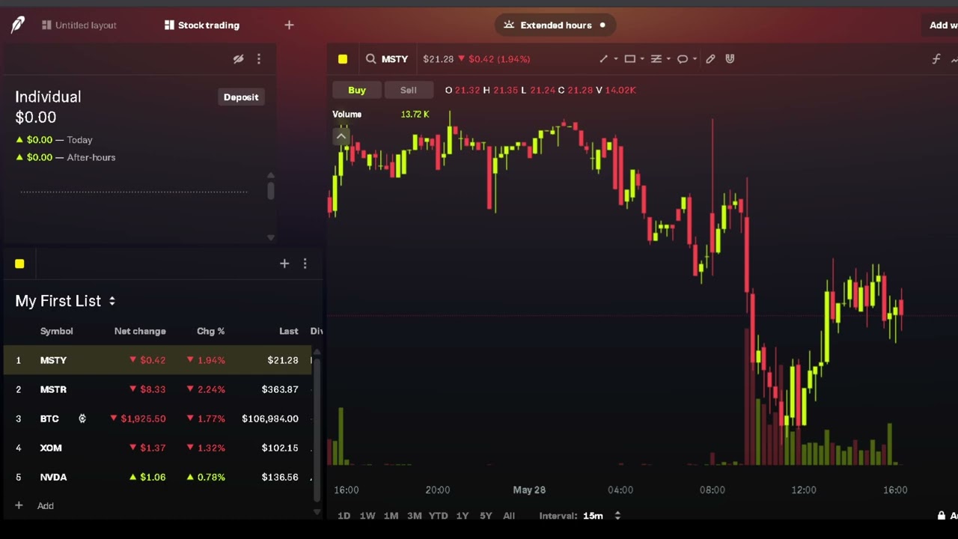Select the callout annotation tool
Screen dimensions: 958x539
coord(683,58)
